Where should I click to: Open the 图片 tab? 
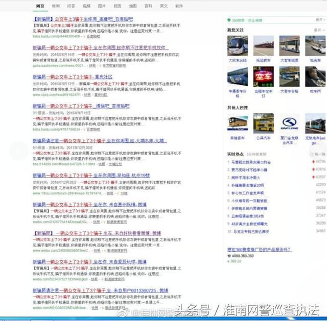point(102,6)
